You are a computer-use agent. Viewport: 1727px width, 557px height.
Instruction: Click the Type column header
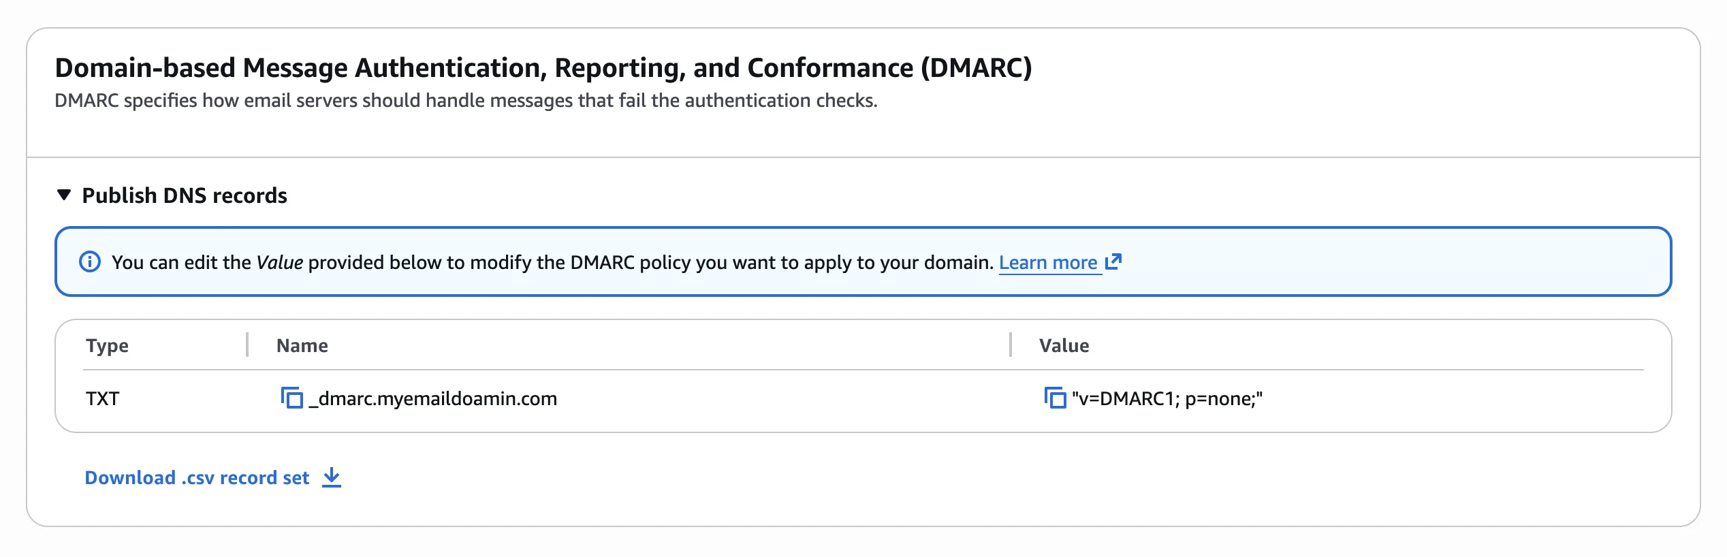(107, 345)
